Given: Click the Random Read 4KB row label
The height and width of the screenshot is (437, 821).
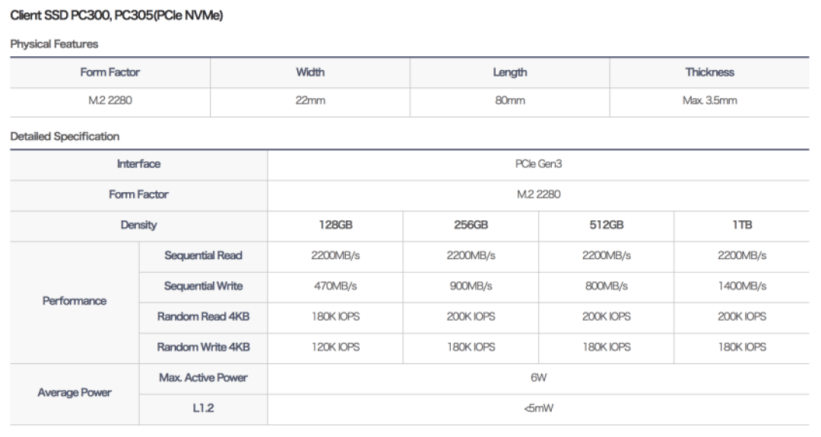Looking at the screenshot, I should (x=203, y=317).
